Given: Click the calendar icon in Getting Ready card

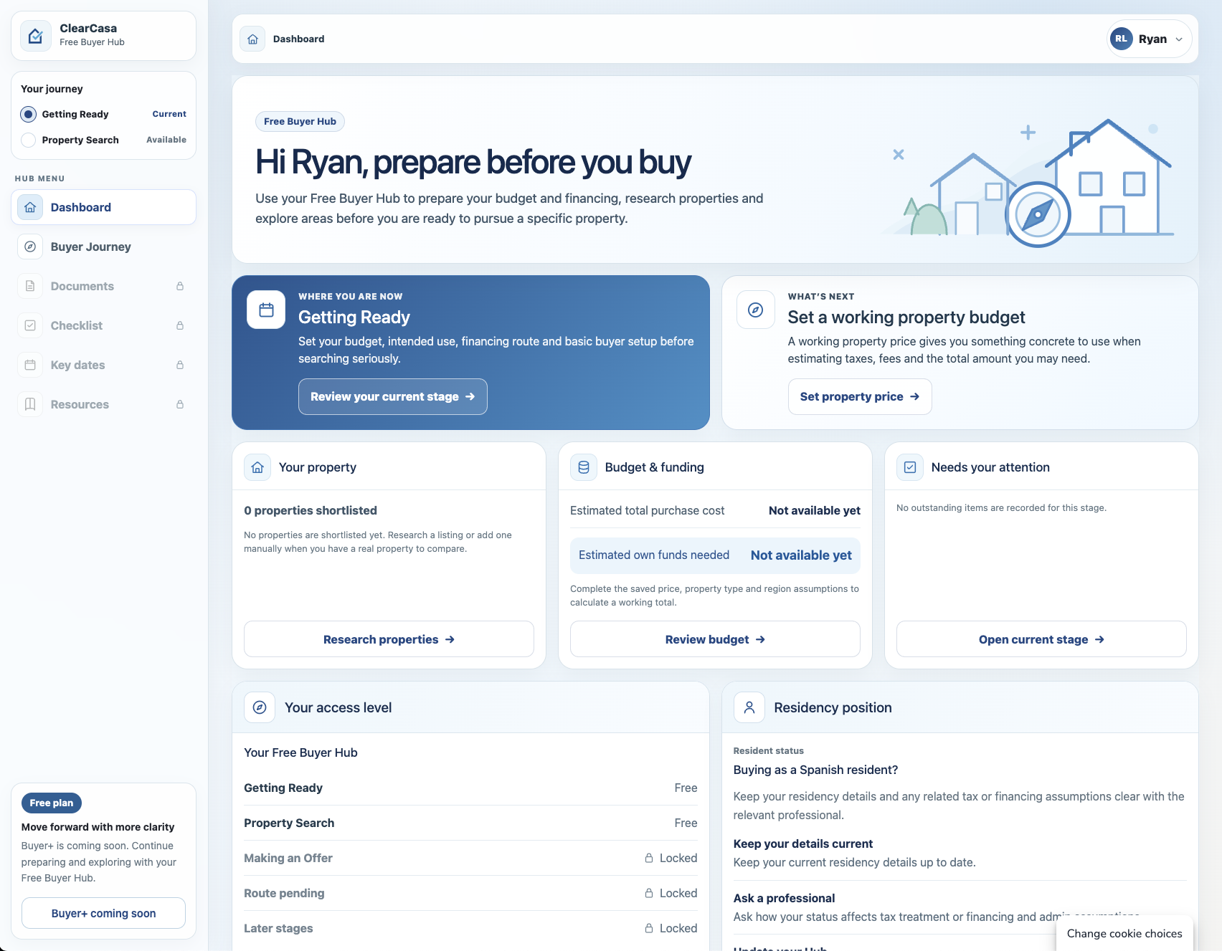Looking at the screenshot, I should (266, 310).
